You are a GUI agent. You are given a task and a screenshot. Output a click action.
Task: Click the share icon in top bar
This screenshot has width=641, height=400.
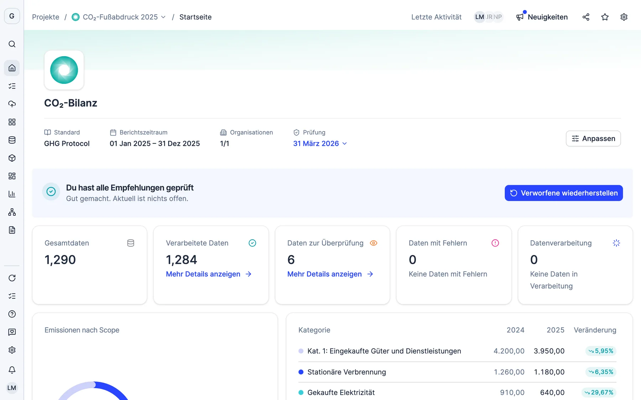pyautogui.click(x=586, y=17)
